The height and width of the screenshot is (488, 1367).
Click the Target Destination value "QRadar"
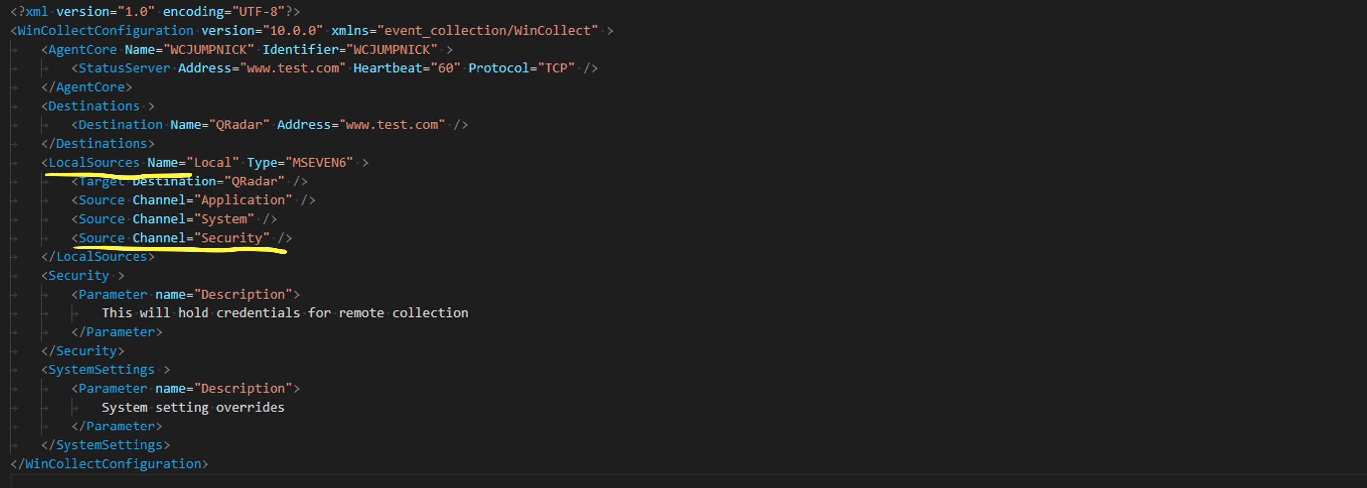point(254,182)
